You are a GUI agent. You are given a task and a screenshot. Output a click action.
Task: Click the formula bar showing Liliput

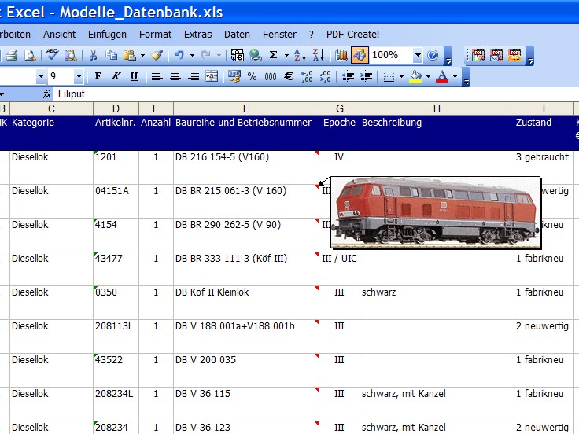click(x=318, y=94)
